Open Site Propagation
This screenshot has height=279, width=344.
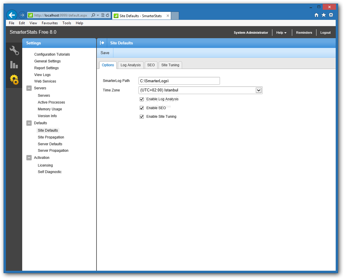(51, 137)
